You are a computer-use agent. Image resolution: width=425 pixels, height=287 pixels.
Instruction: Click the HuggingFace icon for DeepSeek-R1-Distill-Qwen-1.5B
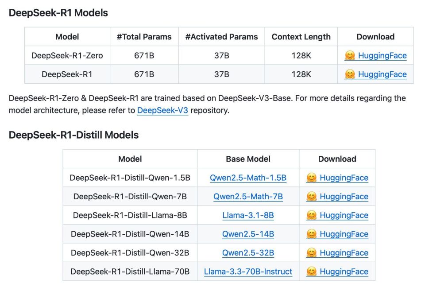(312, 178)
